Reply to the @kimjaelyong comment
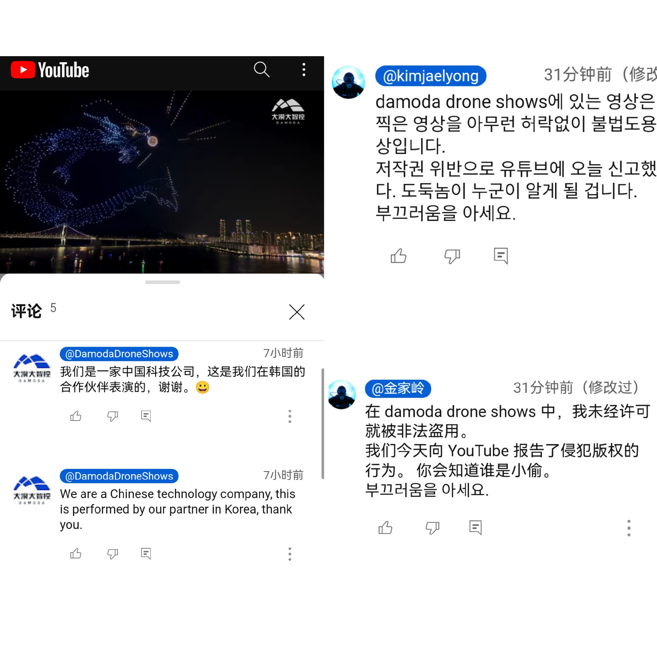657x657 pixels. point(501,256)
